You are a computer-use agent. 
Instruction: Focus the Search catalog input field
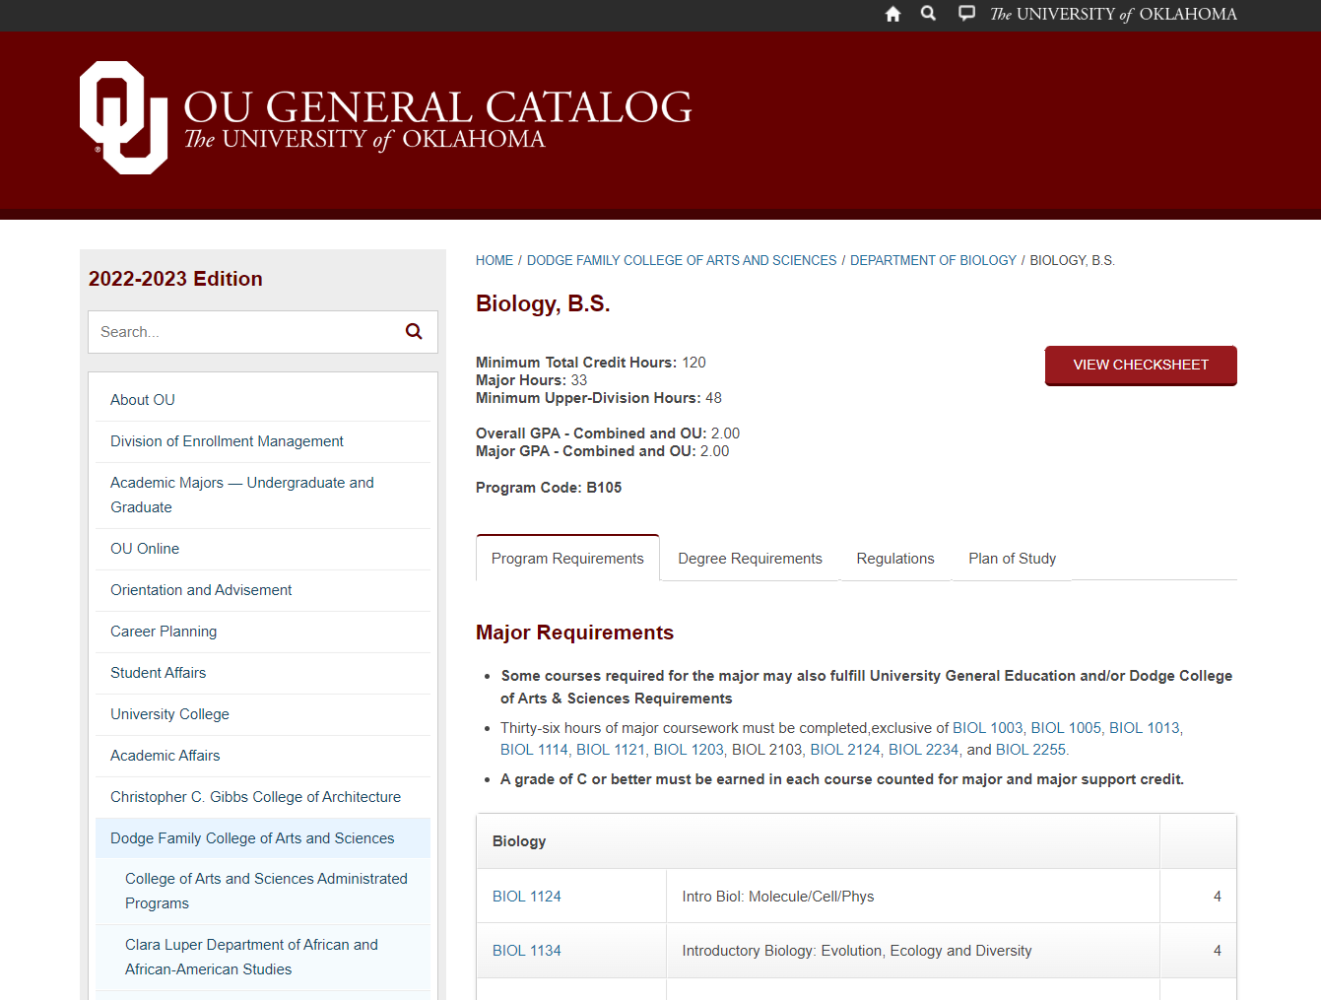[x=244, y=332]
